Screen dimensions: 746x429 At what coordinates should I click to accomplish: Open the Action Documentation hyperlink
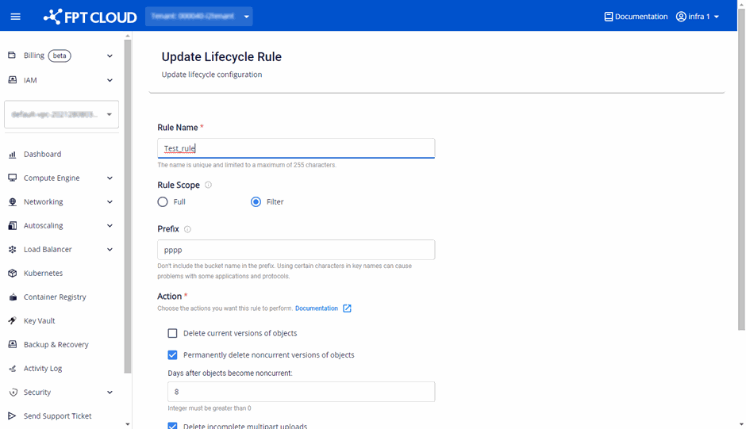tap(317, 308)
